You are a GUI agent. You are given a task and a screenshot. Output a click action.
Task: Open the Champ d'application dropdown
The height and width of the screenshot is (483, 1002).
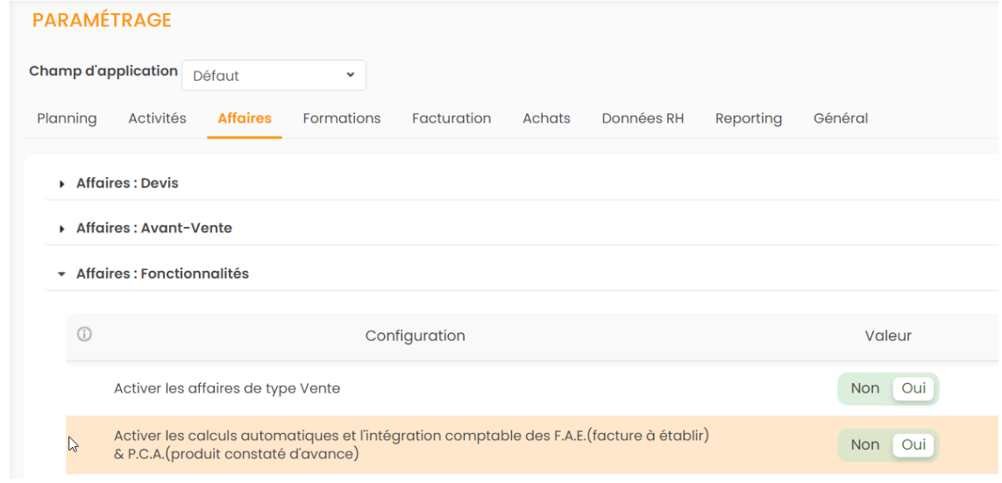(274, 75)
